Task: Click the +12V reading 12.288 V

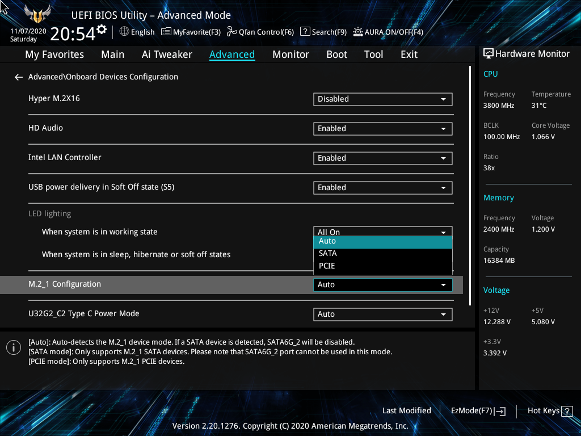Action: pos(497,322)
